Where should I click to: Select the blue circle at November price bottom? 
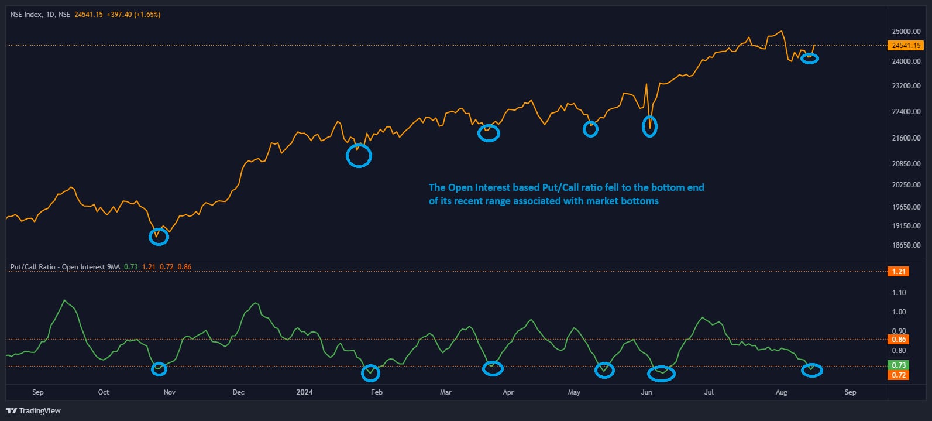(159, 237)
